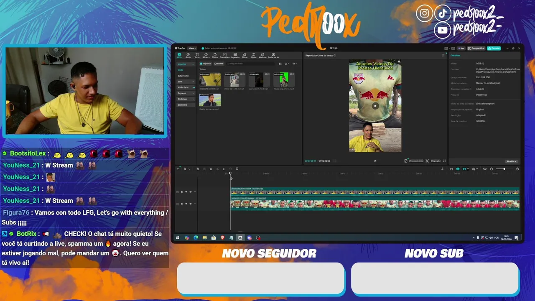
Task: Toggle the preview axis option
Action: tap(473, 169)
